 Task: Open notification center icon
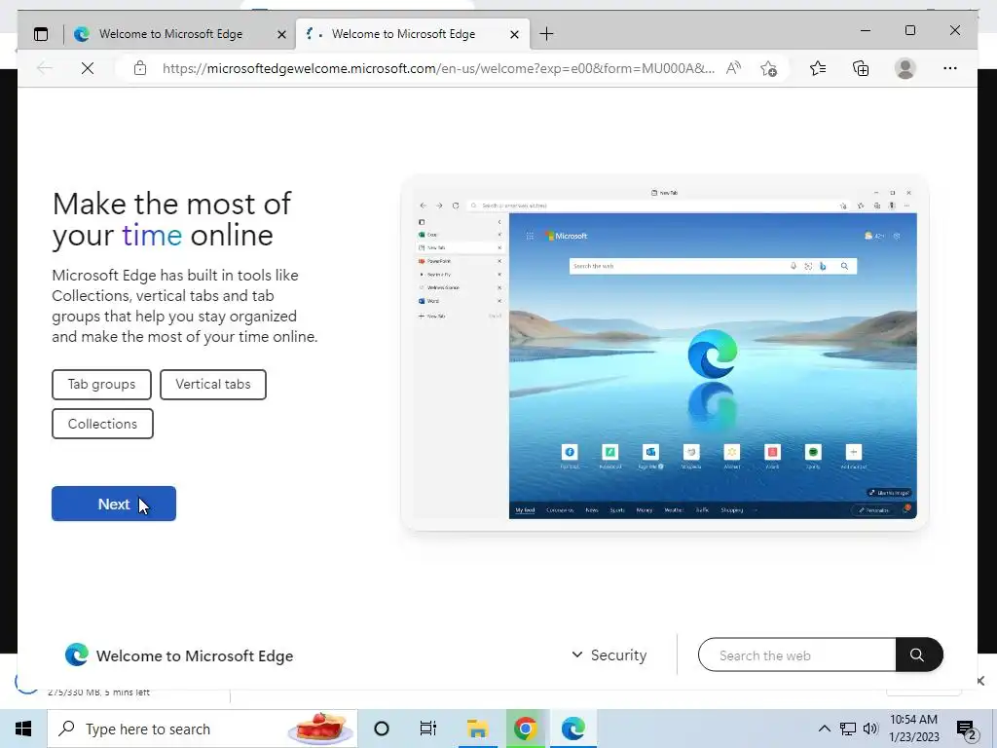point(967,729)
